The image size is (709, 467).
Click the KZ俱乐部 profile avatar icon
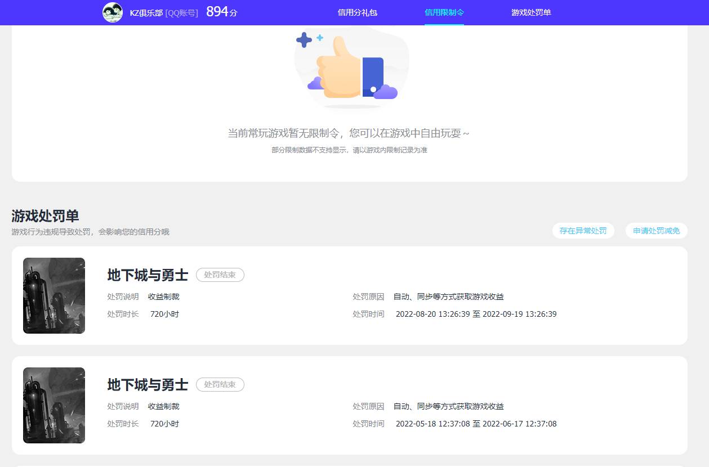tap(112, 12)
